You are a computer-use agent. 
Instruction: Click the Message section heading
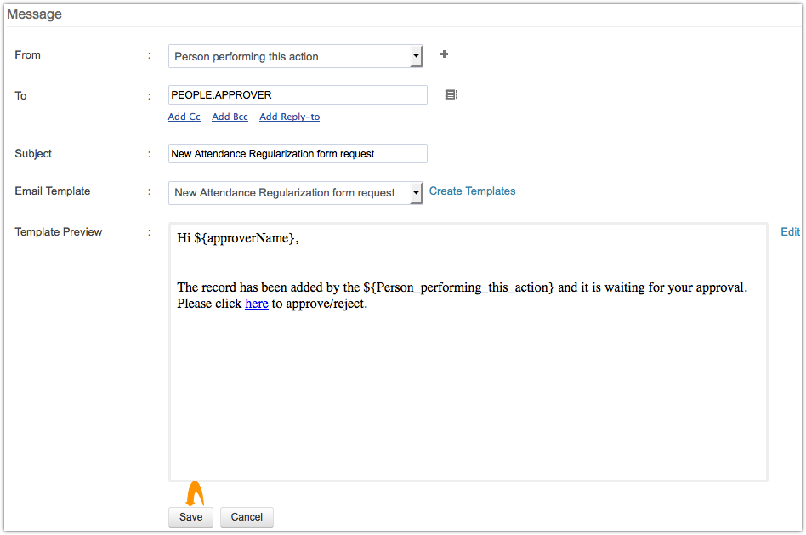point(34,14)
